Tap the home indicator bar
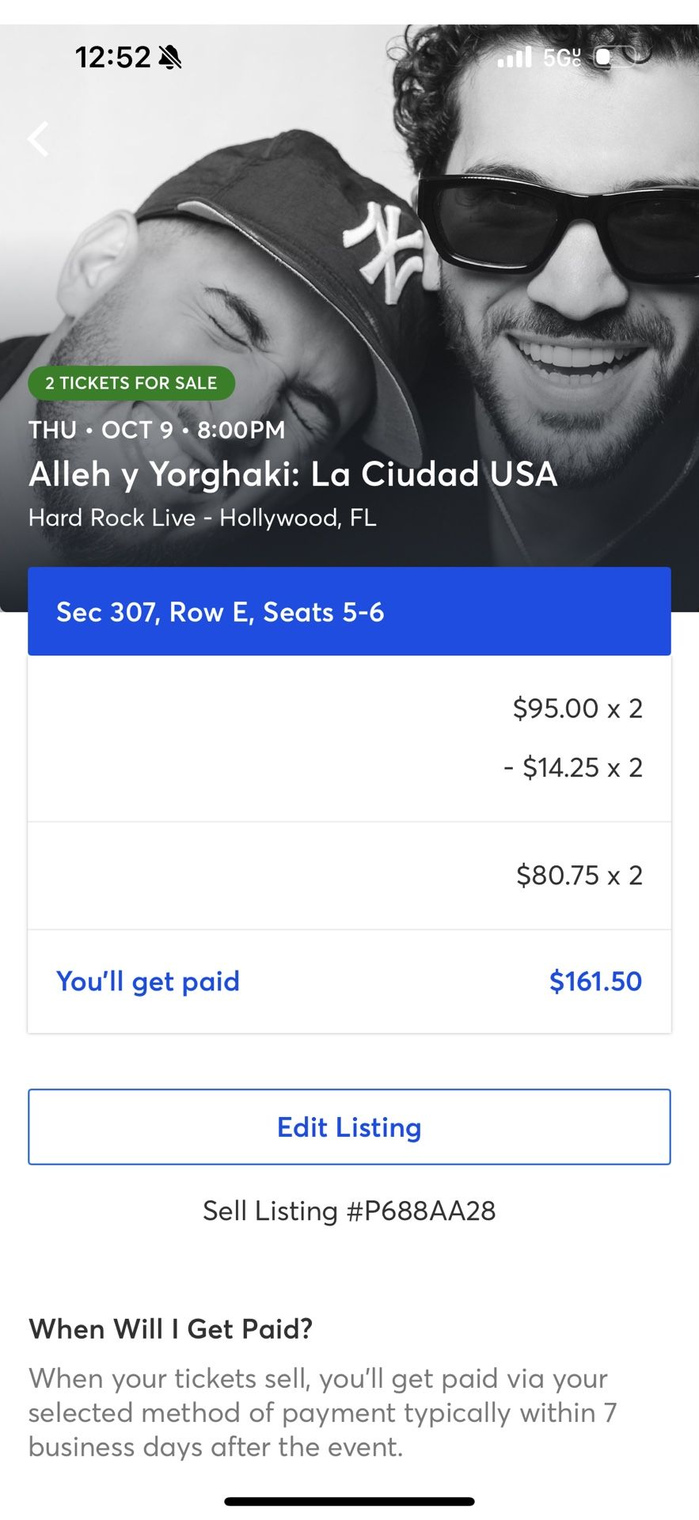The height and width of the screenshot is (1520, 699). (x=349, y=1501)
